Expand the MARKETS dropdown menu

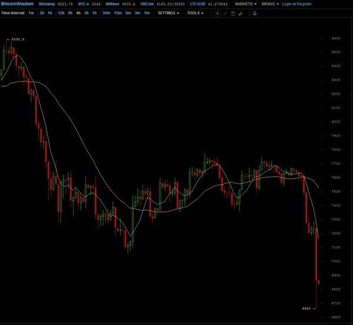point(245,4)
